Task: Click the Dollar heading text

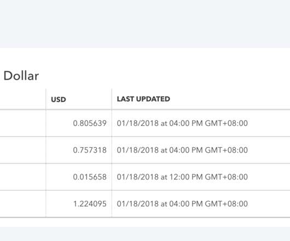Action: (x=21, y=76)
